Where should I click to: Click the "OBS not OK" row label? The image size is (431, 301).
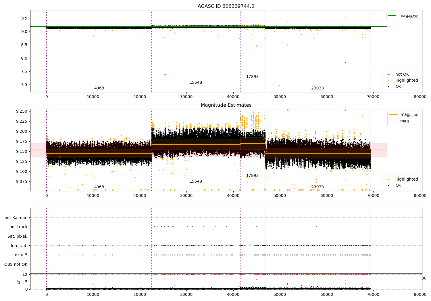tap(16, 264)
